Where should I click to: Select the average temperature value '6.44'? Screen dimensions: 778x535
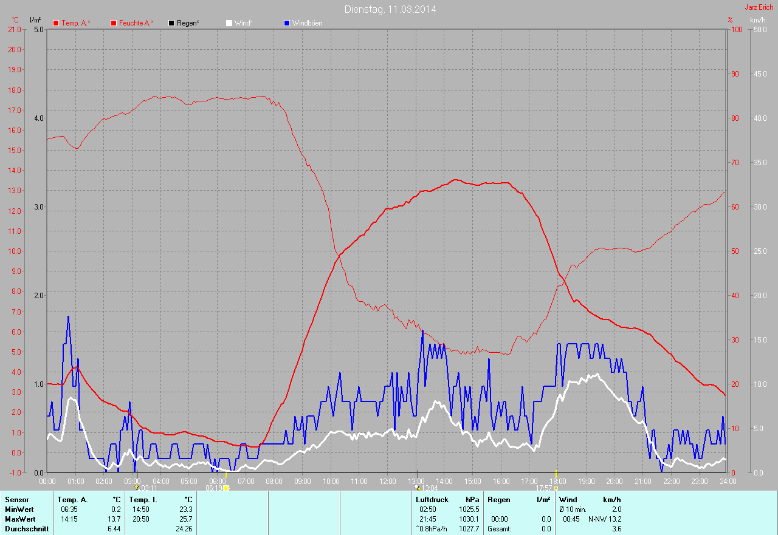point(114,529)
